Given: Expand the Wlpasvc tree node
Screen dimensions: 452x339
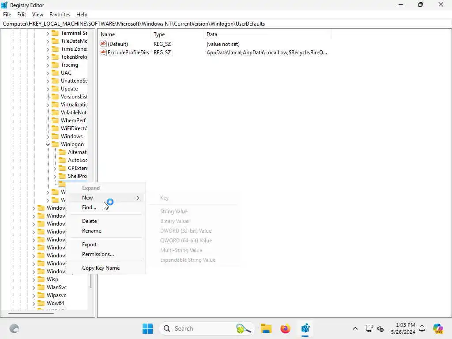Looking at the screenshot, I should 34,295.
